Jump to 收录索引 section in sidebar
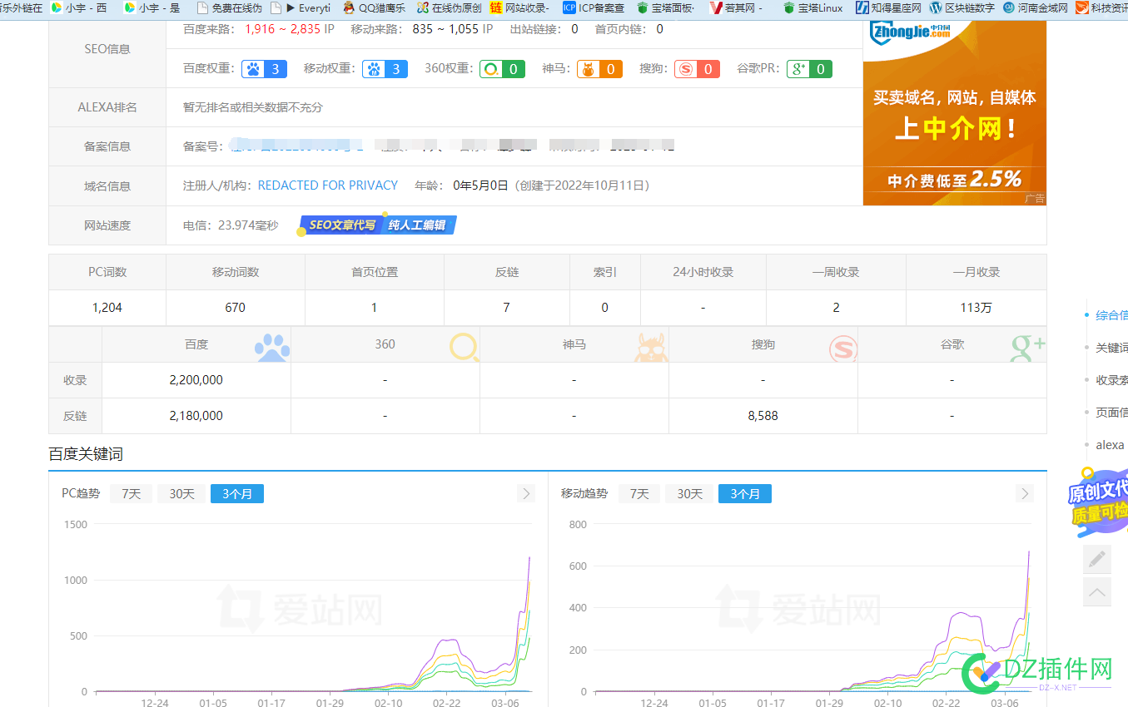The height and width of the screenshot is (707, 1128). coord(1111,380)
